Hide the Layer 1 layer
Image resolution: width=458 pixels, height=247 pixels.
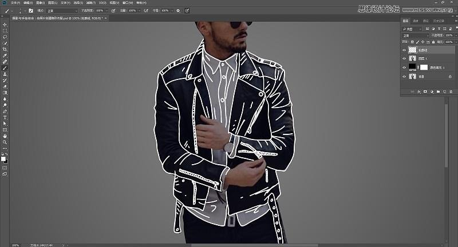click(404, 59)
